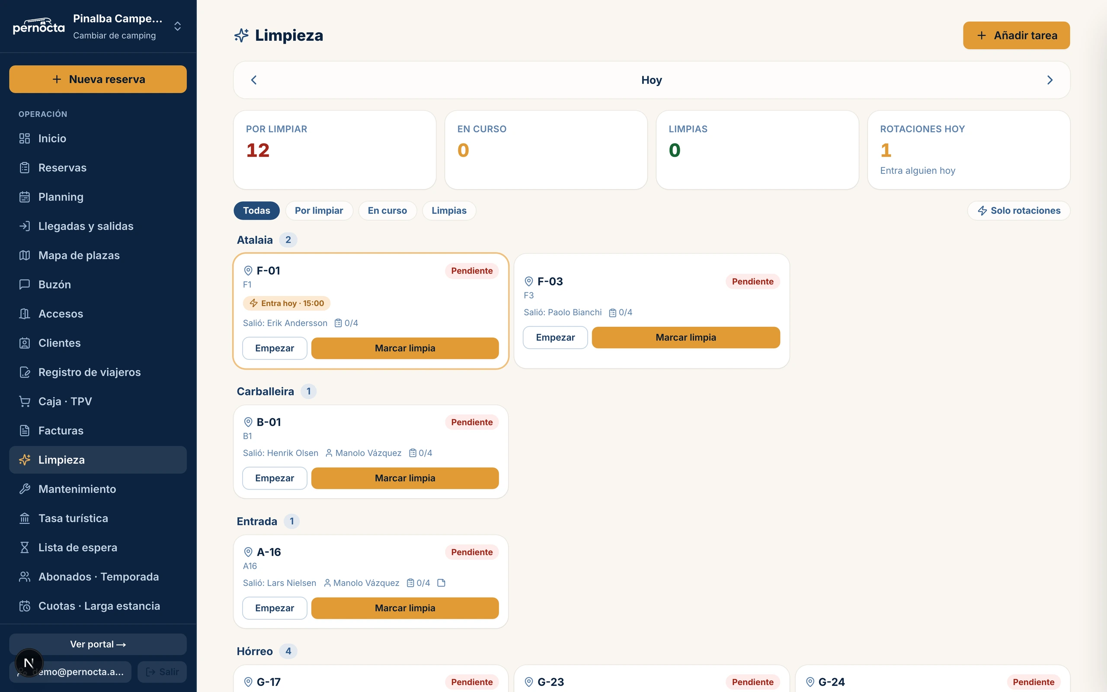Click the Mantenimiento wrench icon

[x=25, y=489]
